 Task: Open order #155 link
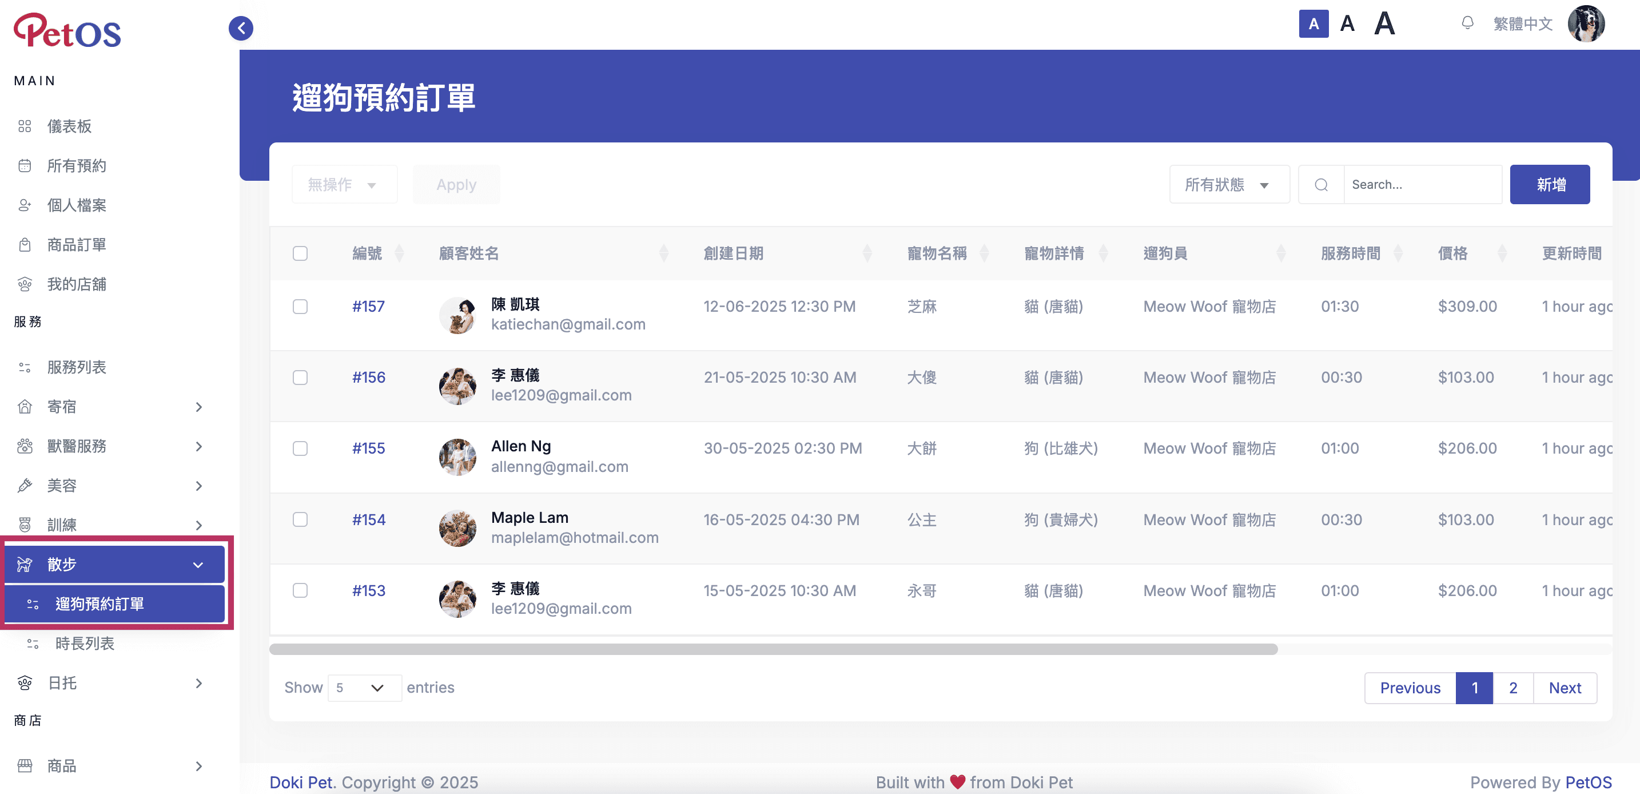[369, 449]
